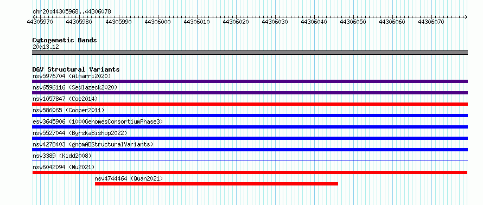This screenshot has width=483, height=205.
Task: Click ruler position 44306010
Action: click(x=196, y=22)
